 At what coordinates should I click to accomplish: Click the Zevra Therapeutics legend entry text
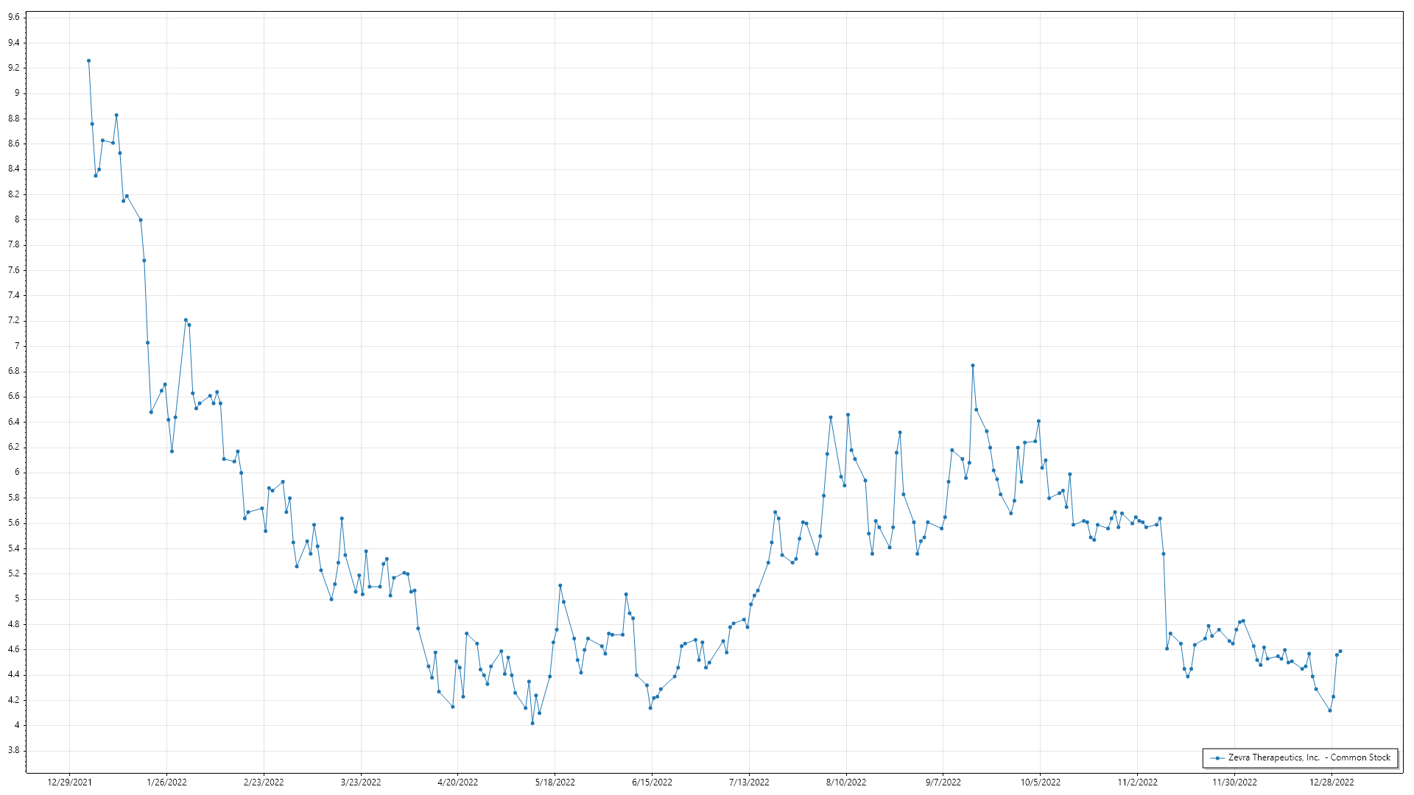tap(1309, 757)
